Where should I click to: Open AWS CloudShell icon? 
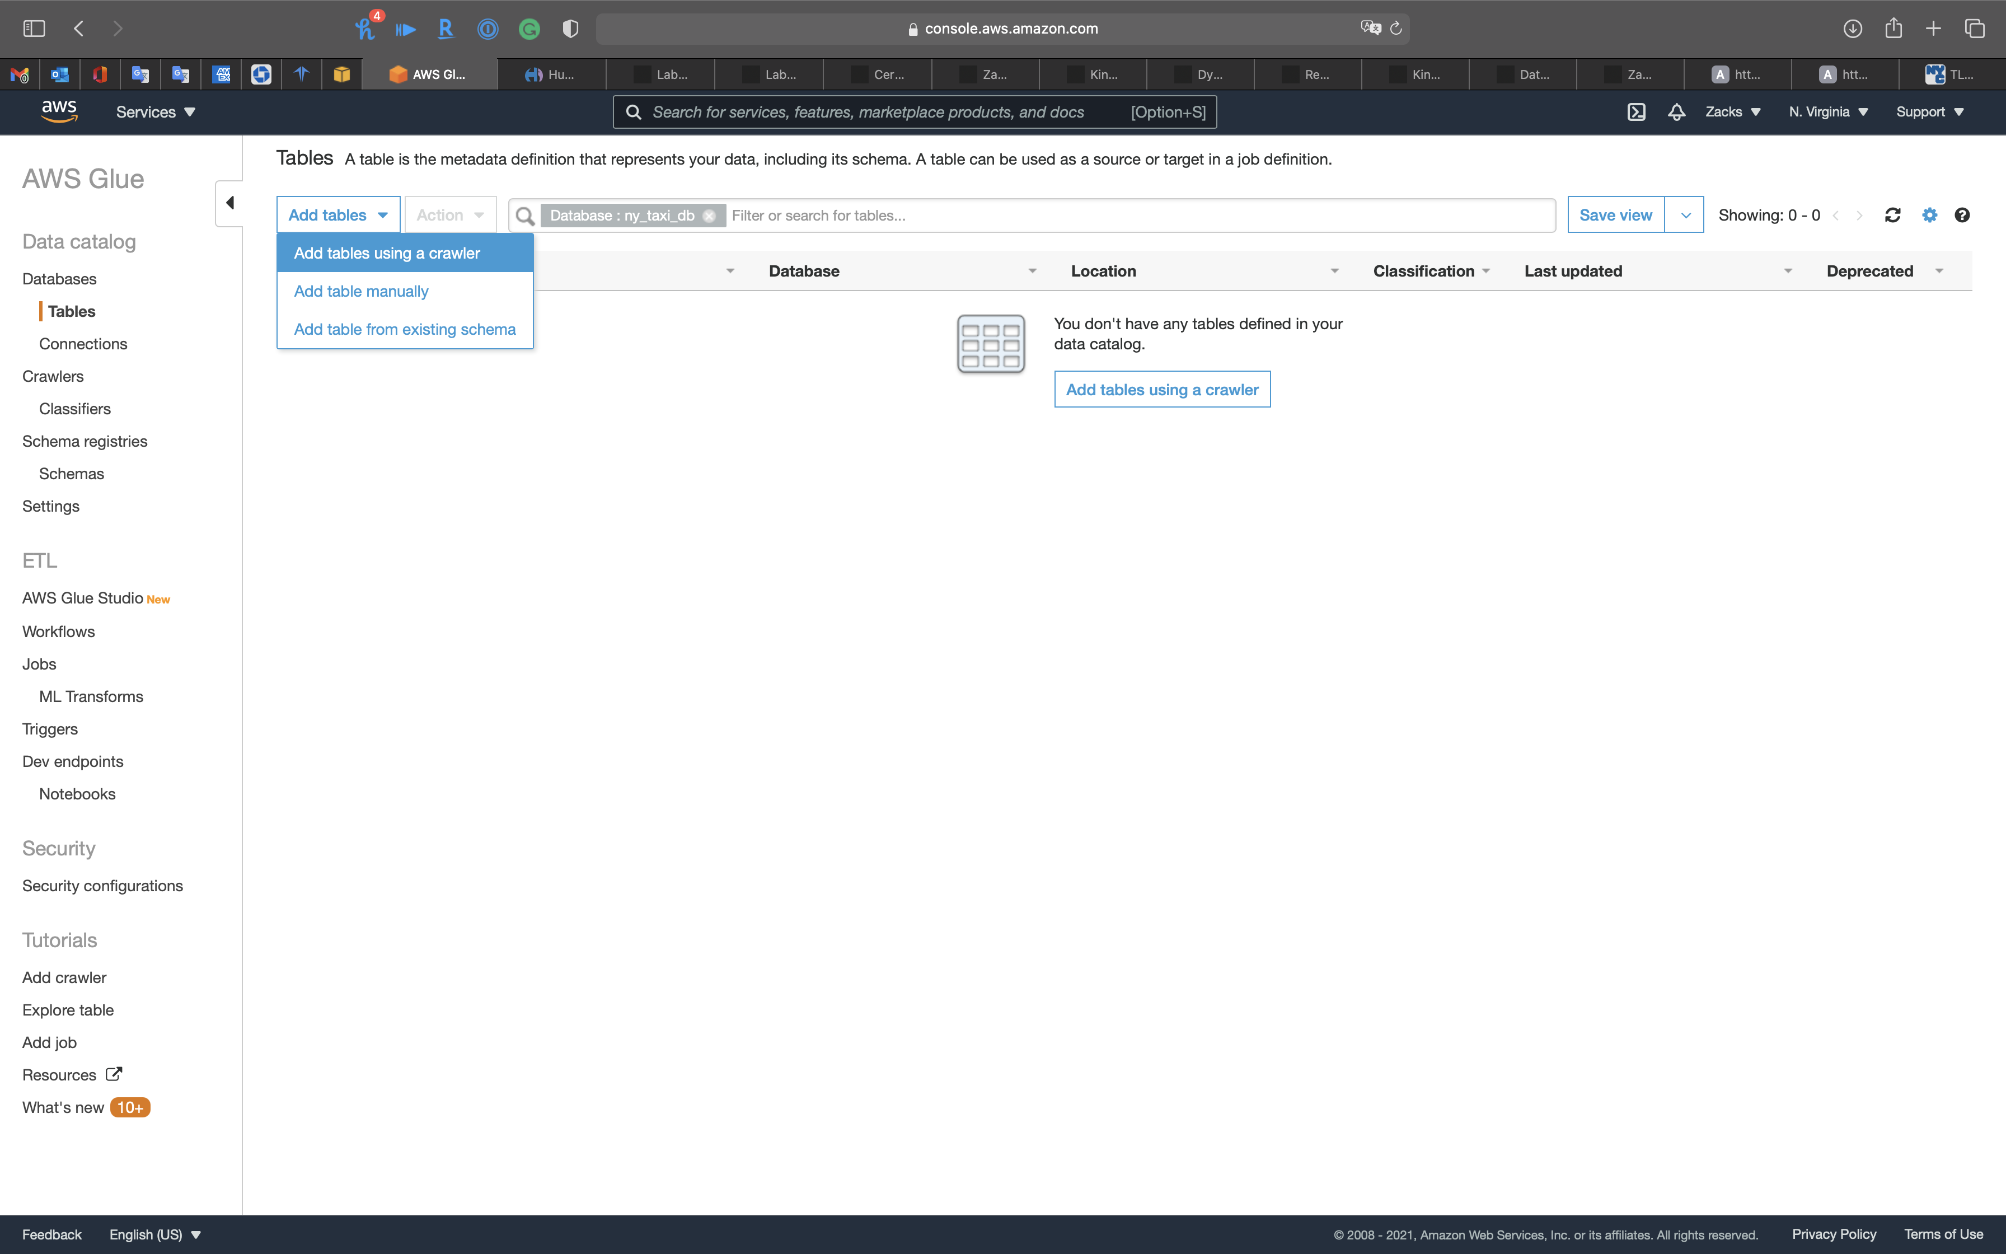1635,112
